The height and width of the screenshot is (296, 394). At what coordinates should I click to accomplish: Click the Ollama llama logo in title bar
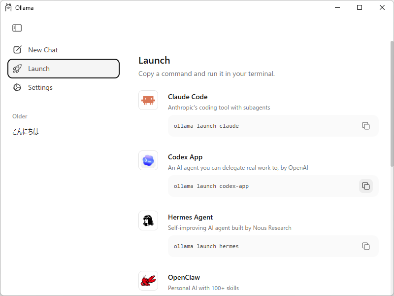click(8, 7)
